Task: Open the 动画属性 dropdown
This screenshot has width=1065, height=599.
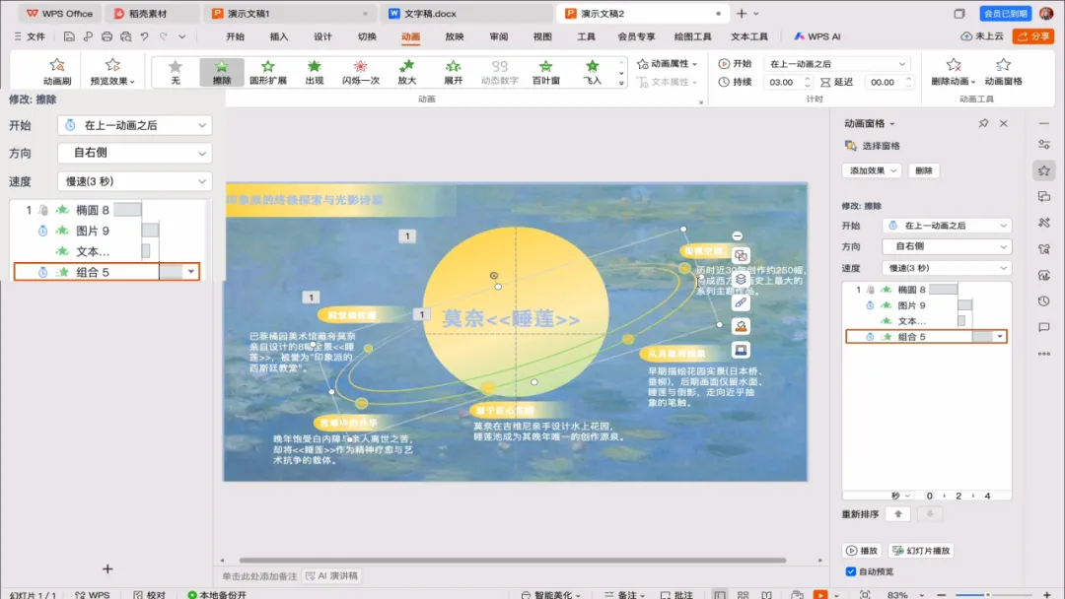Action: (667, 64)
